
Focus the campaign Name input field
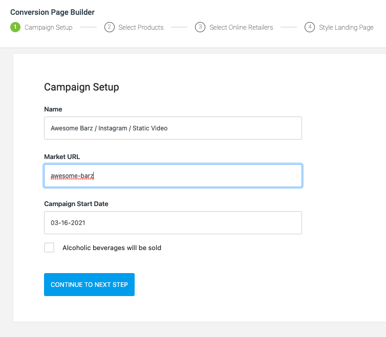173,128
